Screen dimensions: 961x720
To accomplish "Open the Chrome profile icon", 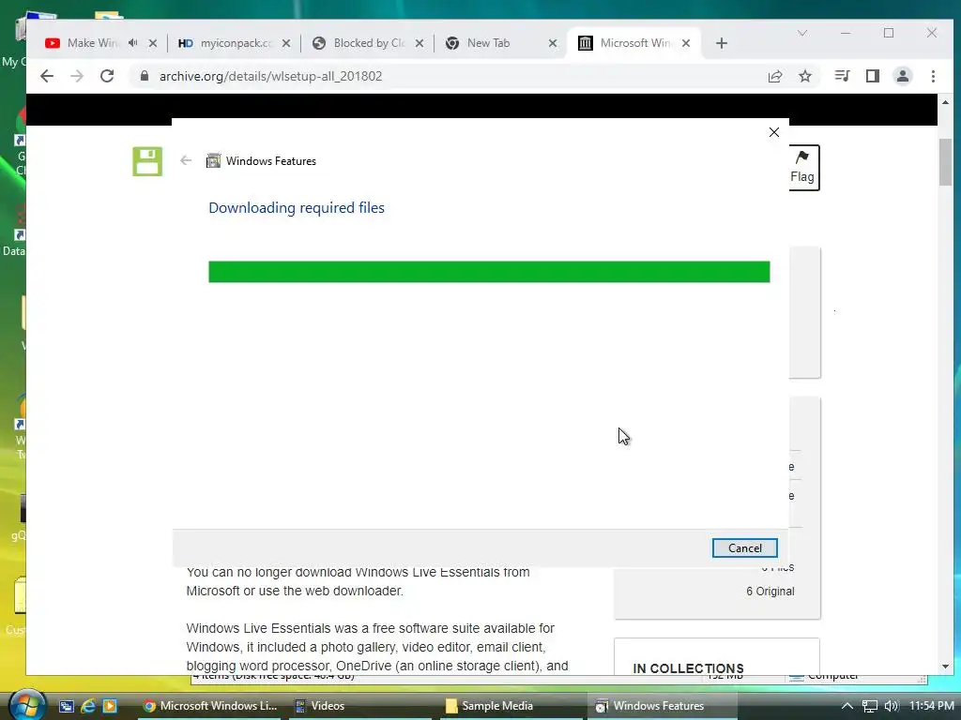I will [x=903, y=76].
